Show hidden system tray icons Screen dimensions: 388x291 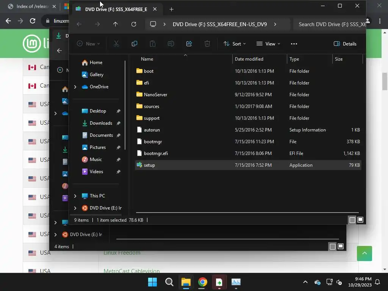point(305,282)
